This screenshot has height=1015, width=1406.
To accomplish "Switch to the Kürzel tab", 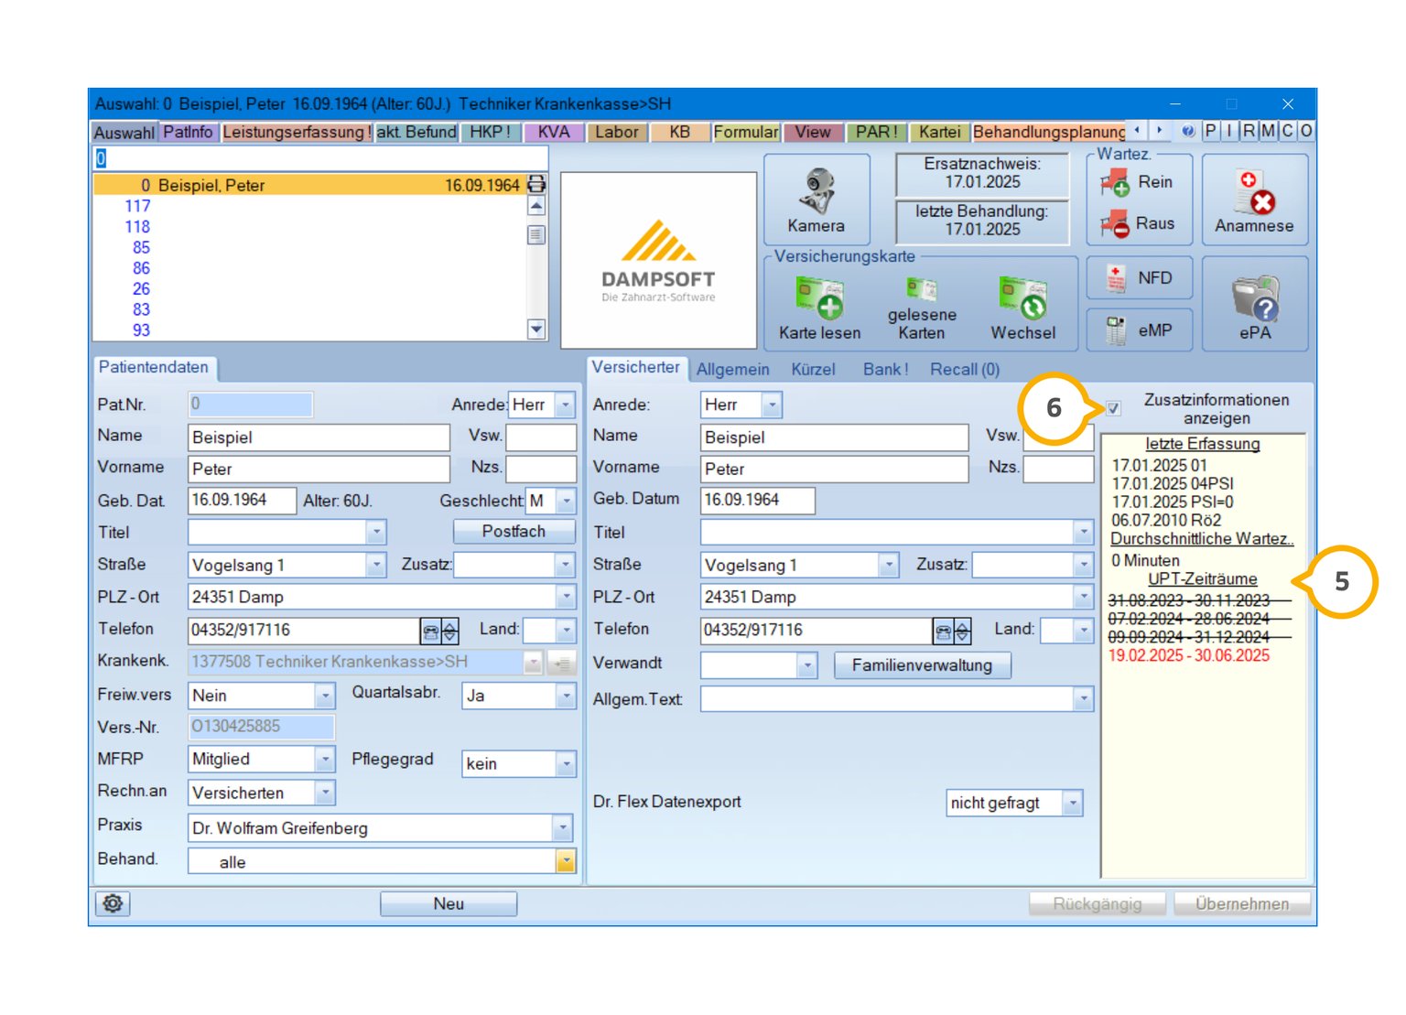I will point(813,370).
